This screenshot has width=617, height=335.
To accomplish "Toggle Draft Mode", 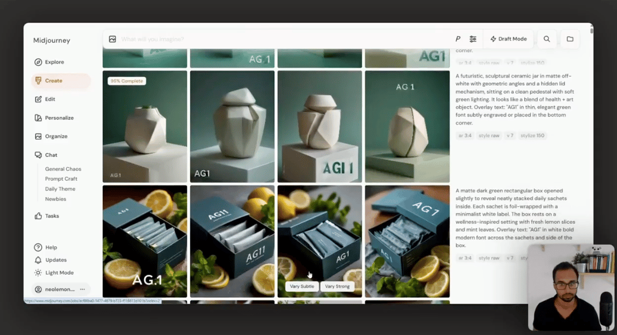I will [x=509, y=39].
